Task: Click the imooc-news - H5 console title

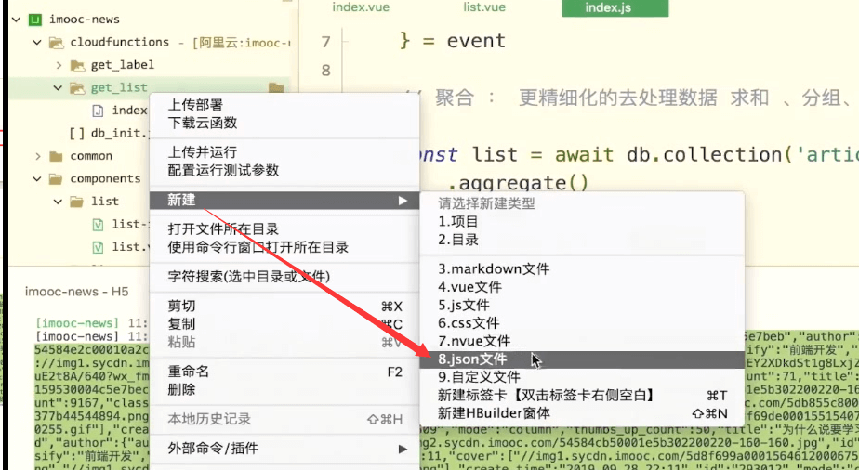Action: 76,292
